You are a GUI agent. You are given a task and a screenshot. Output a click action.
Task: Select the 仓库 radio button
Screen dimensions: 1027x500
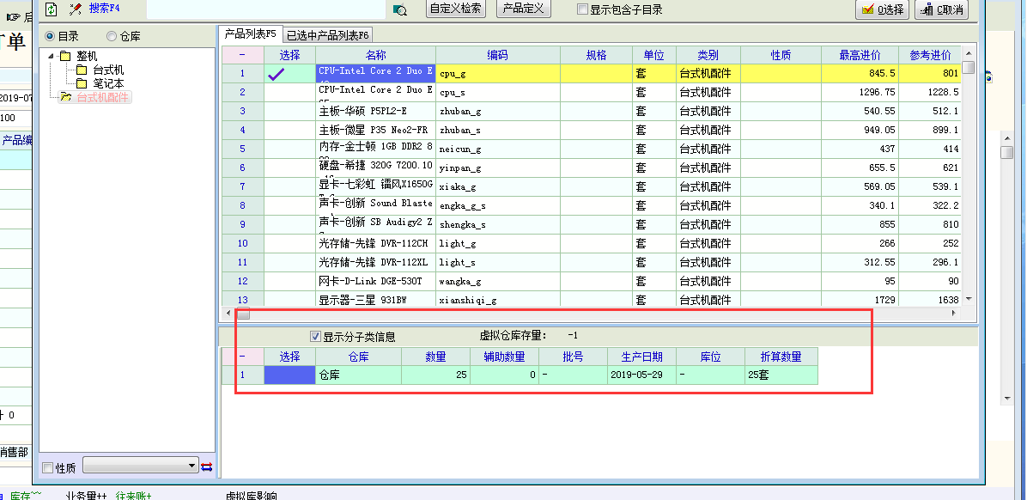coord(112,36)
